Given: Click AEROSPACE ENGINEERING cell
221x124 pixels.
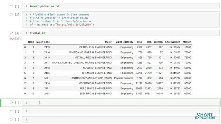Looking at the screenshot, I should click(96, 89).
